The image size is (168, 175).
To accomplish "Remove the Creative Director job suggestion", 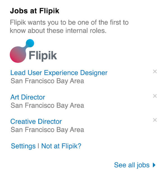I will [x=155, y=120].
